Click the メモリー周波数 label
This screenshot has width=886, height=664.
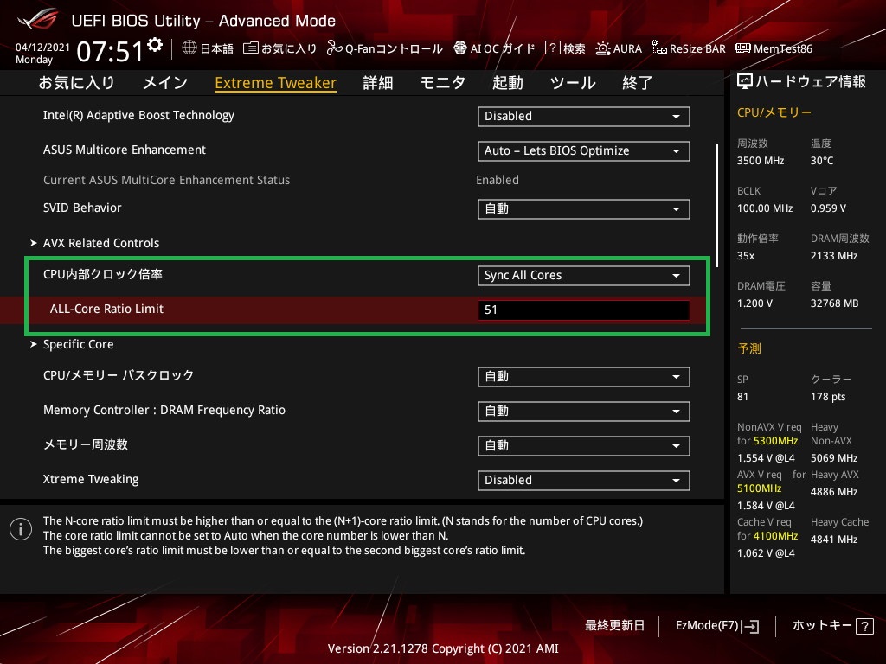pyautogui.click(x=86, y=445)
